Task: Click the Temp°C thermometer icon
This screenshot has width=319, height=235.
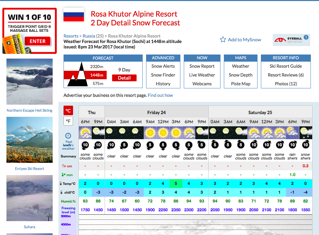Action: [x=60, y=184]
